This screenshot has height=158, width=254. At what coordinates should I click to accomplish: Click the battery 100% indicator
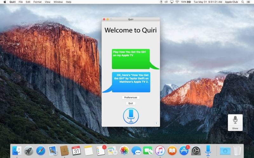pos(186,2)
